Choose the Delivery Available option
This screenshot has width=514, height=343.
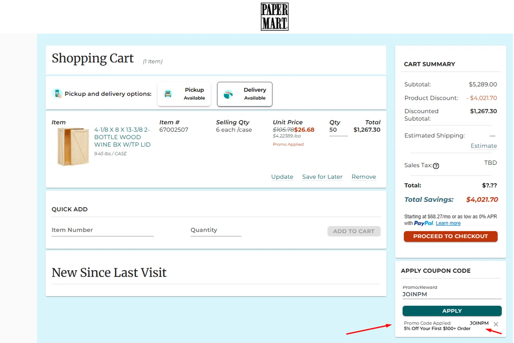tap(245, 94)
